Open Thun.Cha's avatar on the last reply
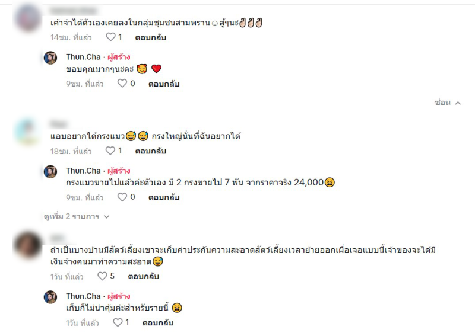The width and height of the screenshot is (475, 336). click(50, 297)
